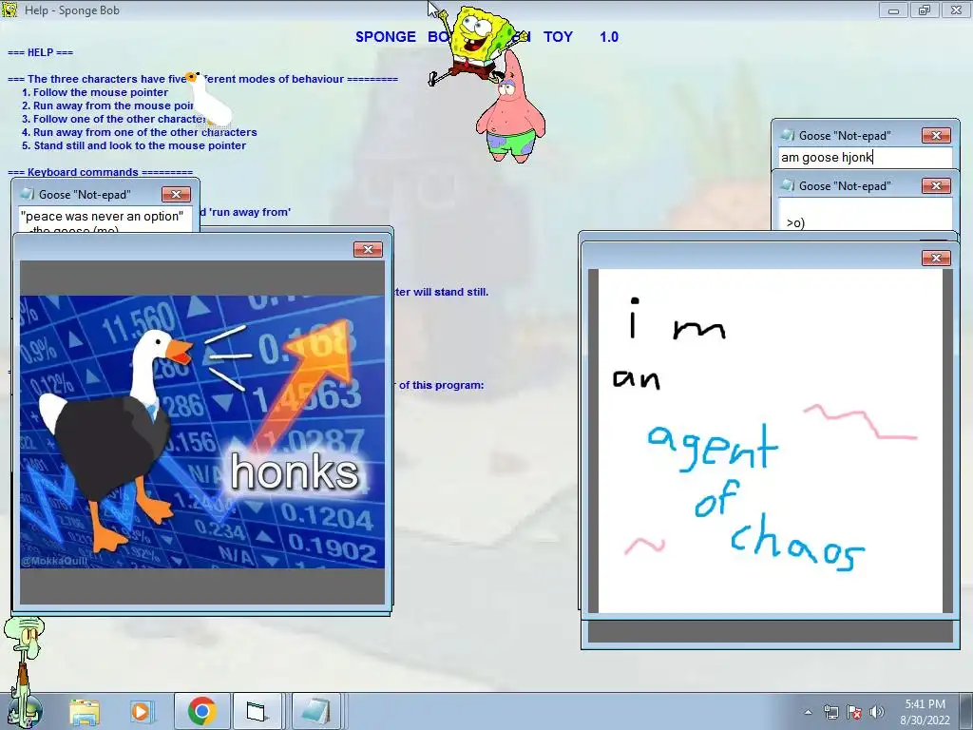This screenshot has height=730, width=973.
Task: Click '2. Run away from the mouse' line
Action: 108,106
